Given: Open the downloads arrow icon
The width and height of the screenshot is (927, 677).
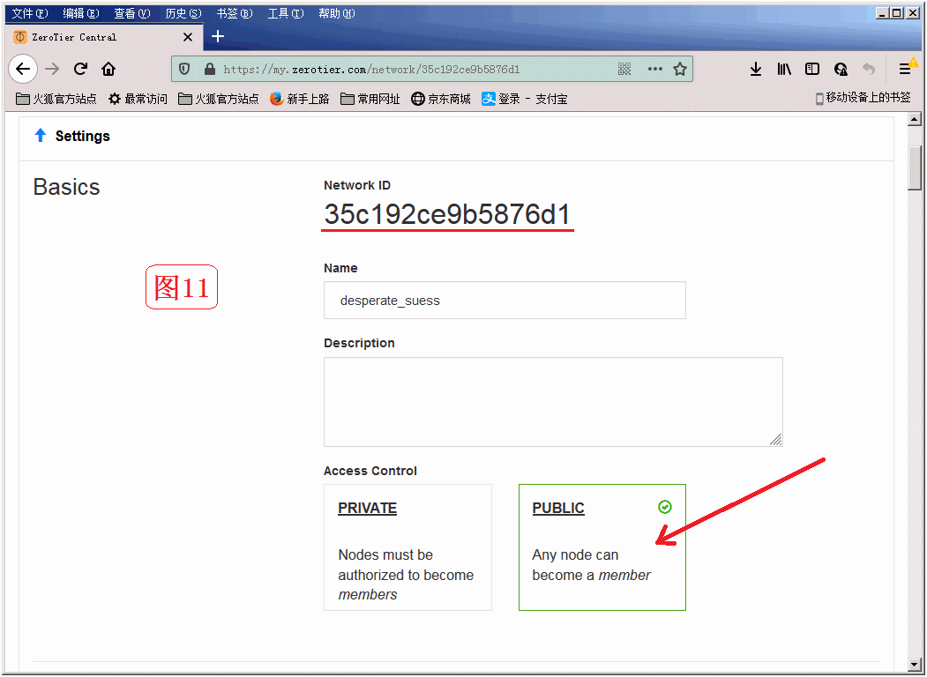Looking at the screenshot, I should [x=756, y=69].
